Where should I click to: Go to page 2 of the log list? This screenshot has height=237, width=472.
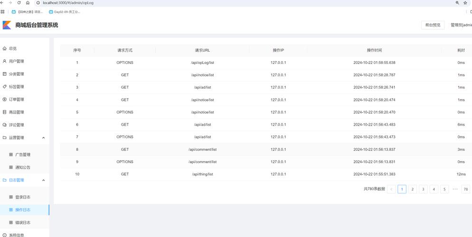(x=413, y=189)
